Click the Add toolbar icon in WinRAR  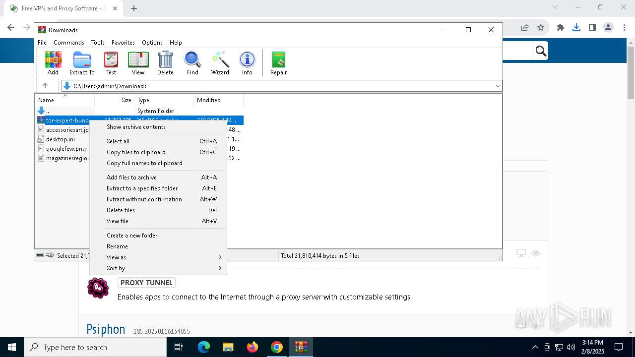(53, 63)
